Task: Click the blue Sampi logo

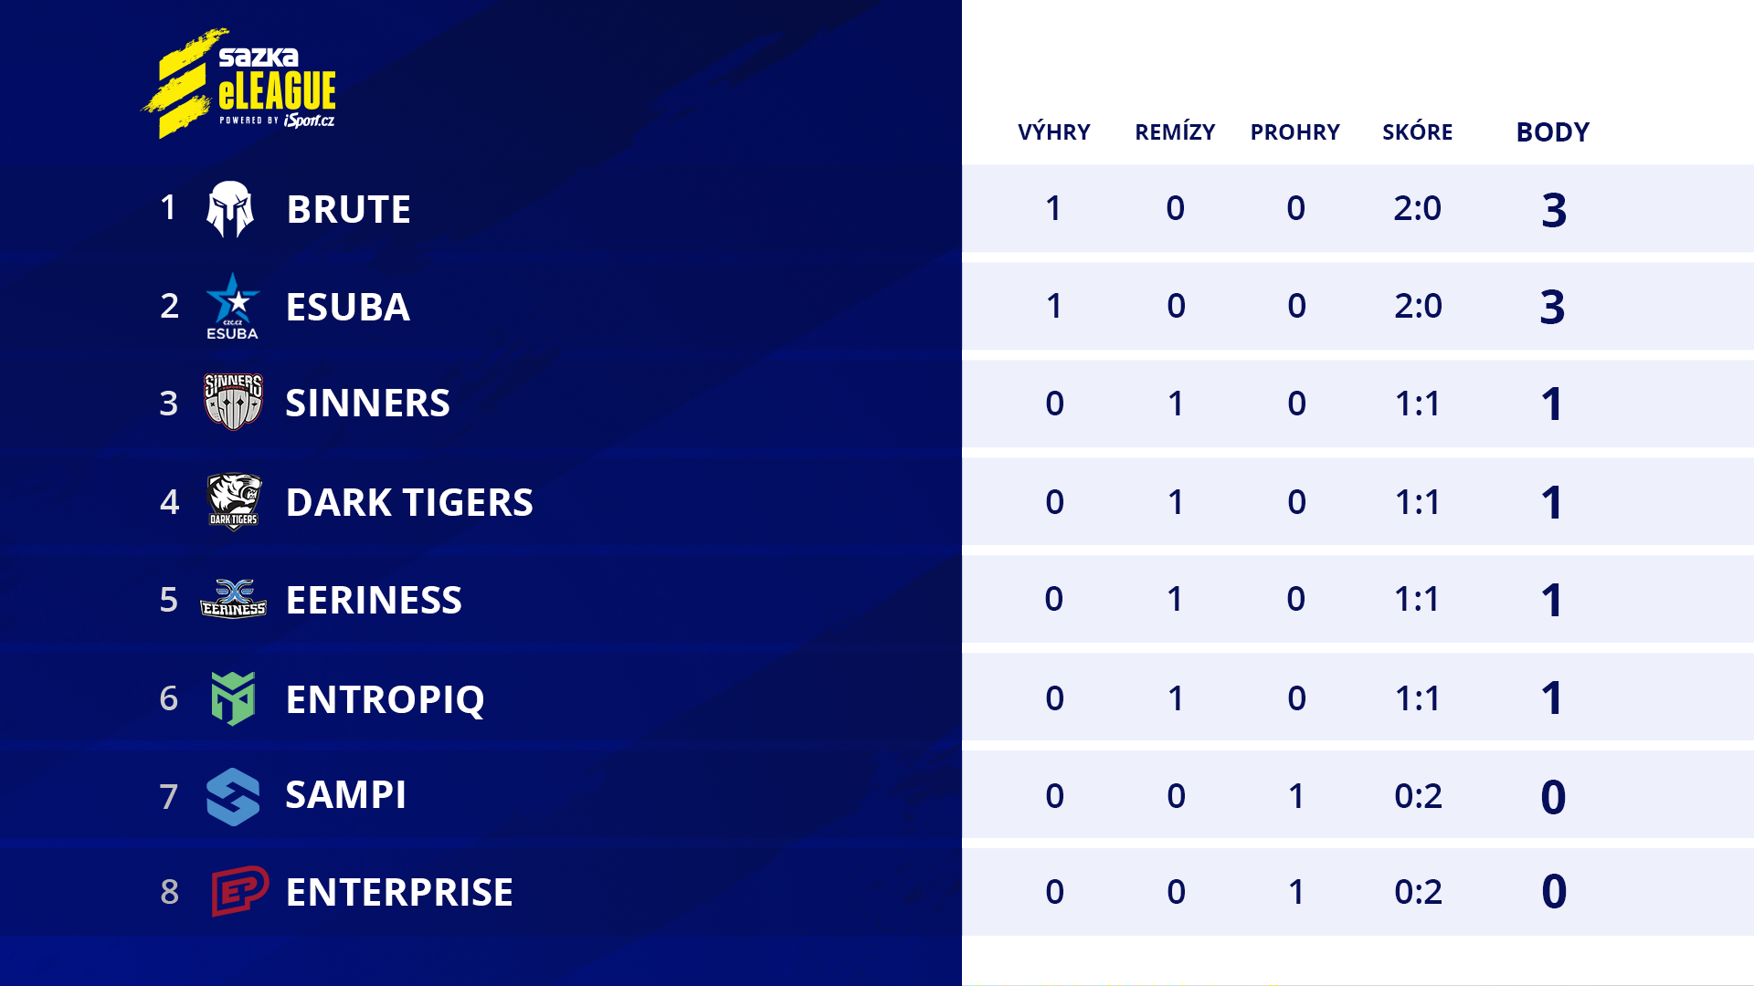Action: [233, 796]
